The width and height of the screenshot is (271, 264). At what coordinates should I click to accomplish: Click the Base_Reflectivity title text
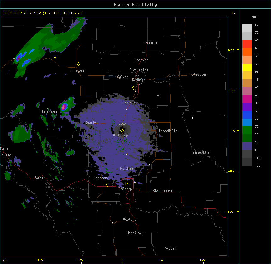click(135, 5)
